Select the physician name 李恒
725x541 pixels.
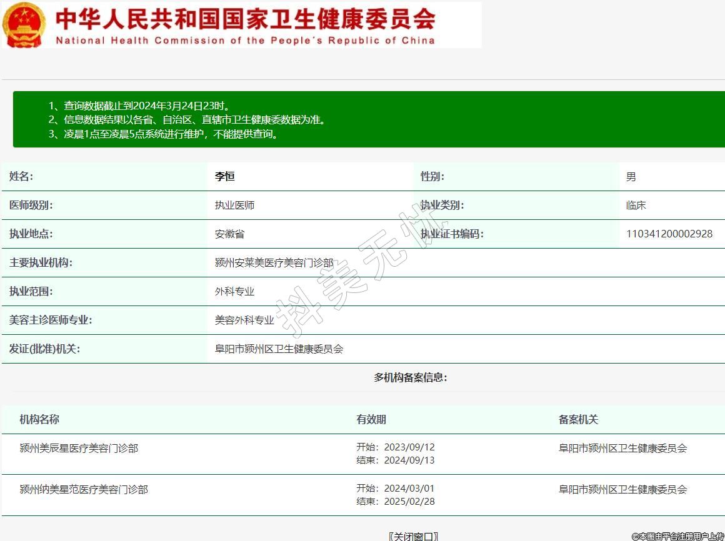[224, 177]
